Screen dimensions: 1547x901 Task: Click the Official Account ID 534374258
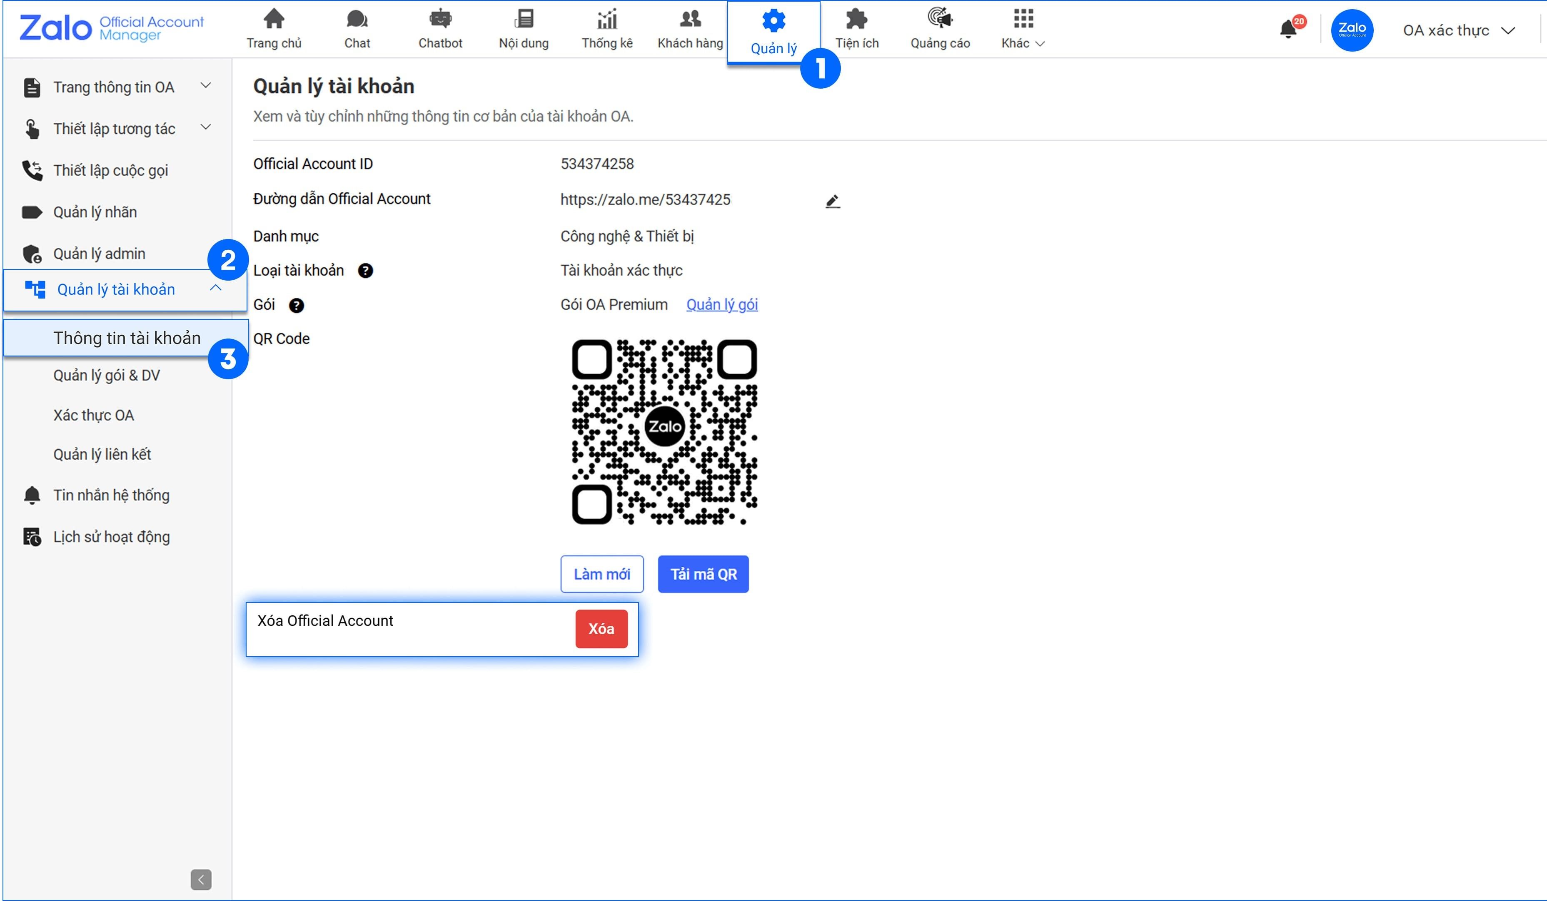(x=597, y=164)
